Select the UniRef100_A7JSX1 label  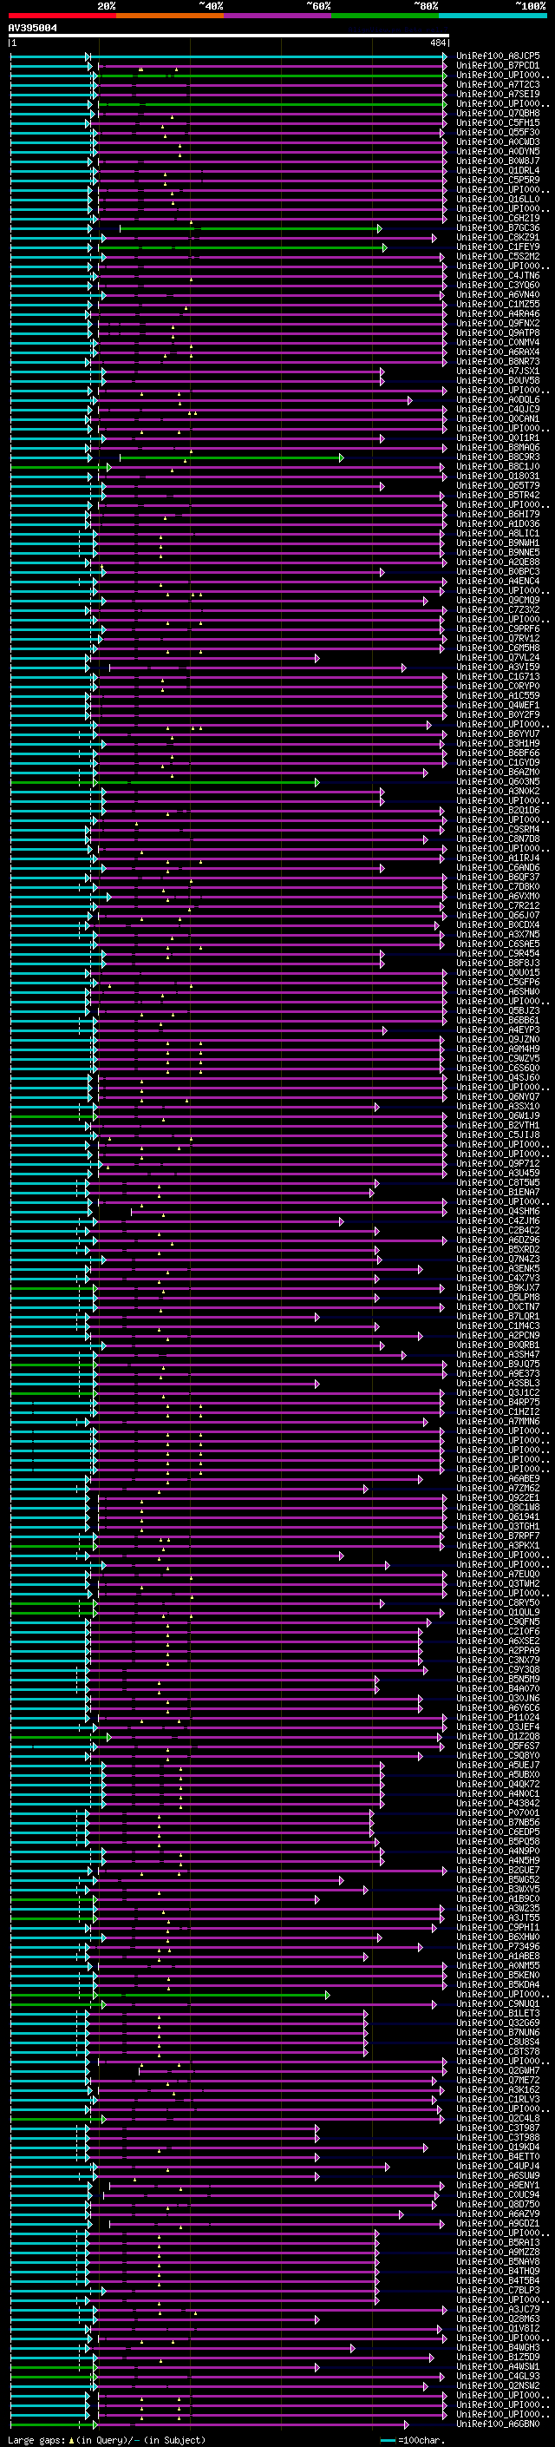[498, 372]
